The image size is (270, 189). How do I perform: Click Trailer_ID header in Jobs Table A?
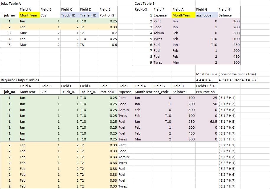click(x=88, y=15)
